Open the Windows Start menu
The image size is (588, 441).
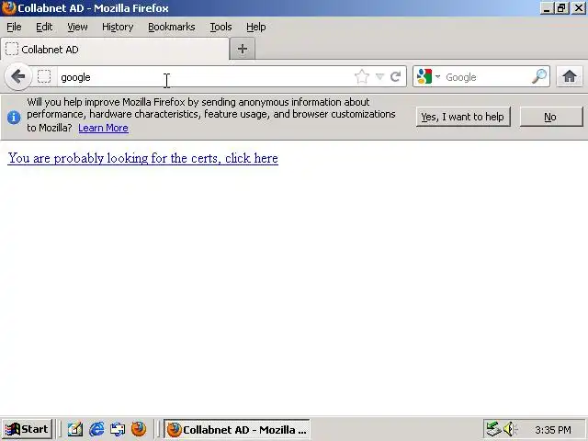[x=27, y=429]
